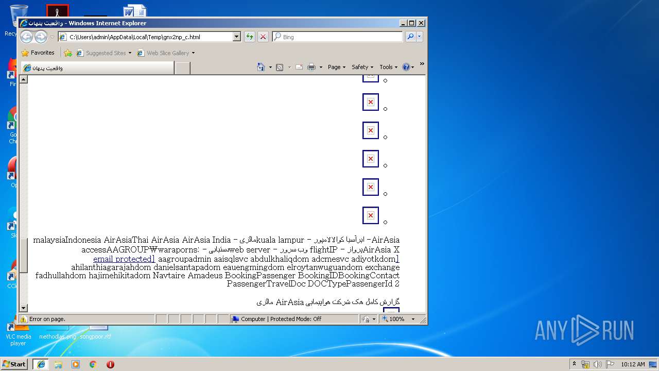Refresh the page with green arrows button
The width and height of the screenshot is (659, 371).
250,37
